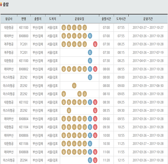This screenshot has height=164, width=168.
Task: Select flight number BX8808
Action: tap(24, 152)
